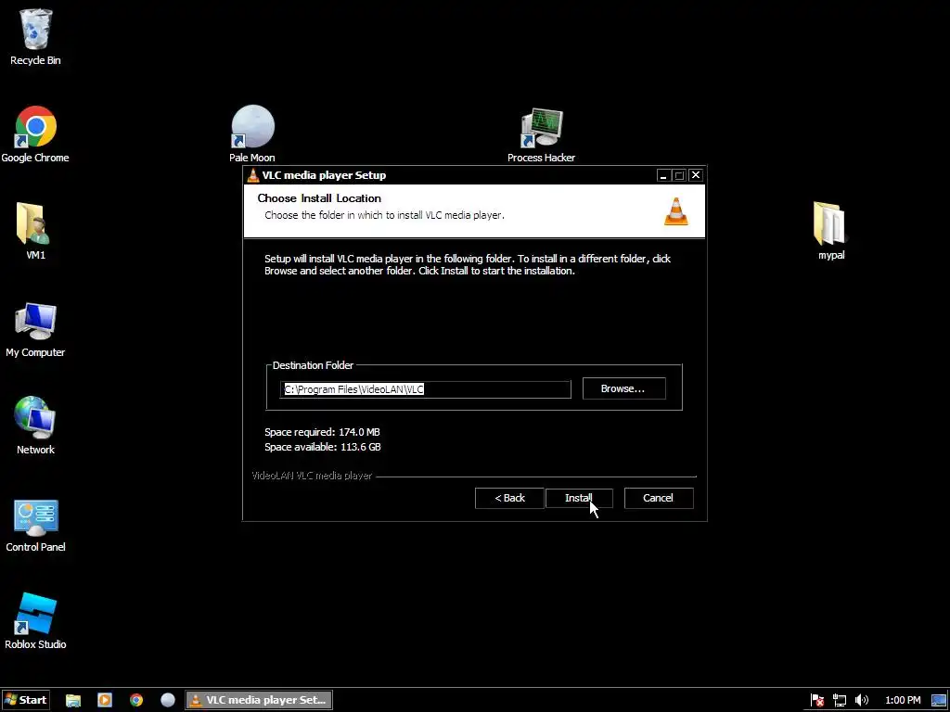Image resolution: width=950 pixels, height=712 pixels.
Task: Select the Network desktop icon
Action: (x=35, y=426)
